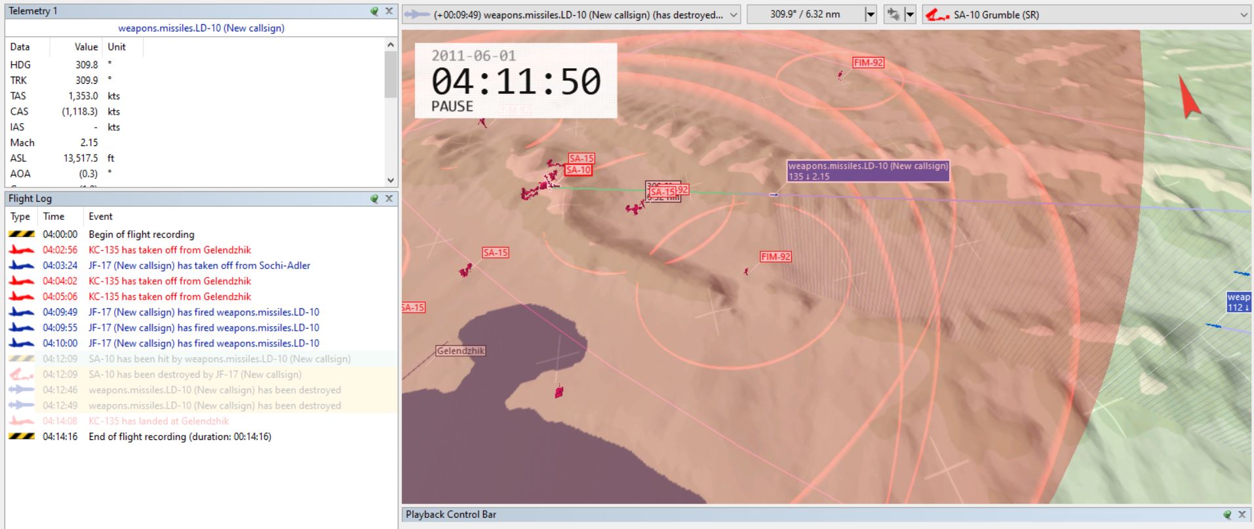Click the LD-10 missile marker on the map
Viewport: 1254px width, 529px height.
pos(774,194)
